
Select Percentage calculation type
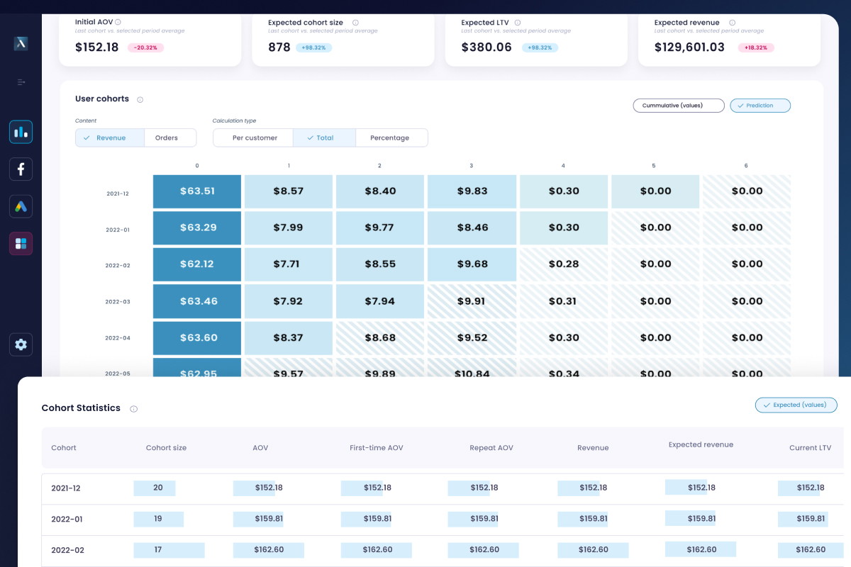tap(391, 137)
